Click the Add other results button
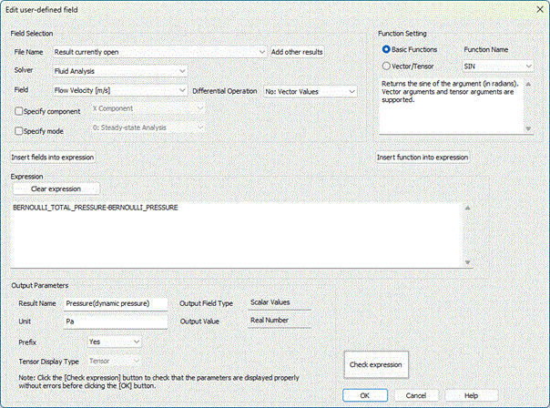The width and height of the screenshot is (550, 408). click(x=298, y=52)
